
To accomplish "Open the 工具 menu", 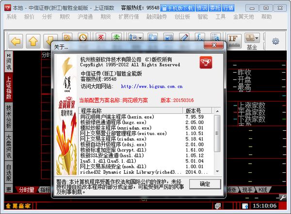I will pyautogui.click(x=220, y=17).
